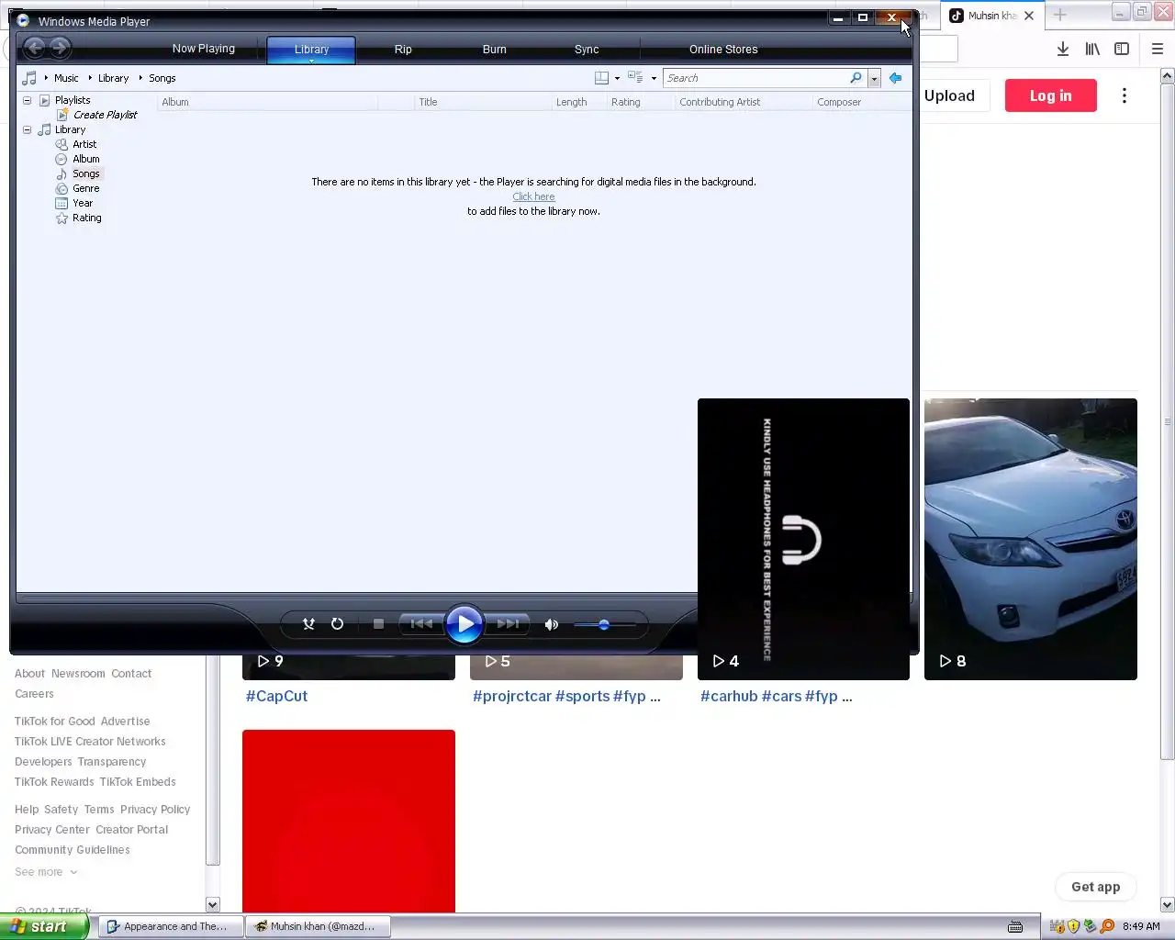Select Rating in the Library tree
This screenshot has width=1175, height=940.
pyautogui.click(x=86, y=218)
